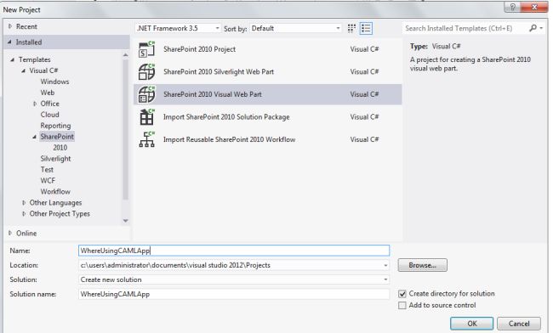The width and height of the screenshot is (553, 333).
Task: Open the Sort by dropdown
Action: click(x=295, y=28)
